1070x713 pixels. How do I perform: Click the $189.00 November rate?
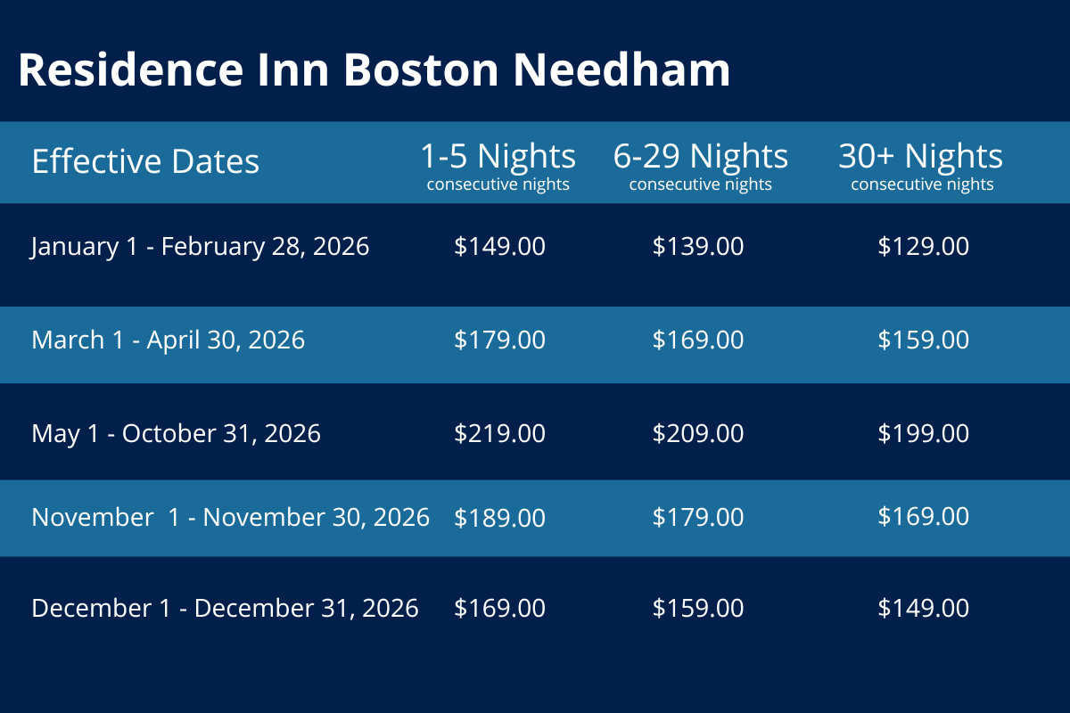(499, 517)
